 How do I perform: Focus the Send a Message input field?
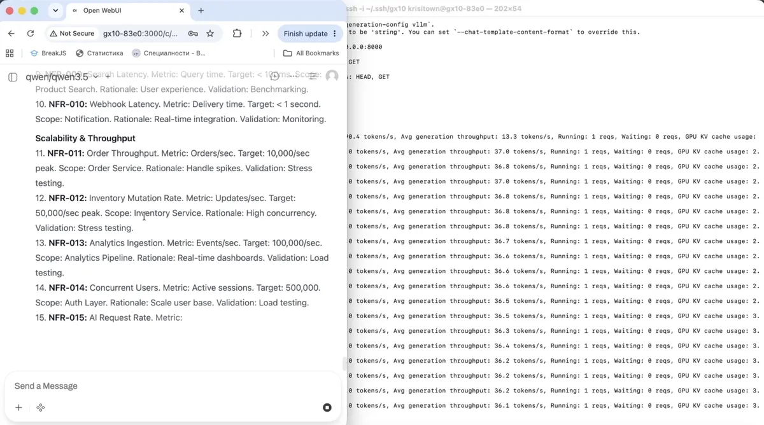[x=172, y=386]
